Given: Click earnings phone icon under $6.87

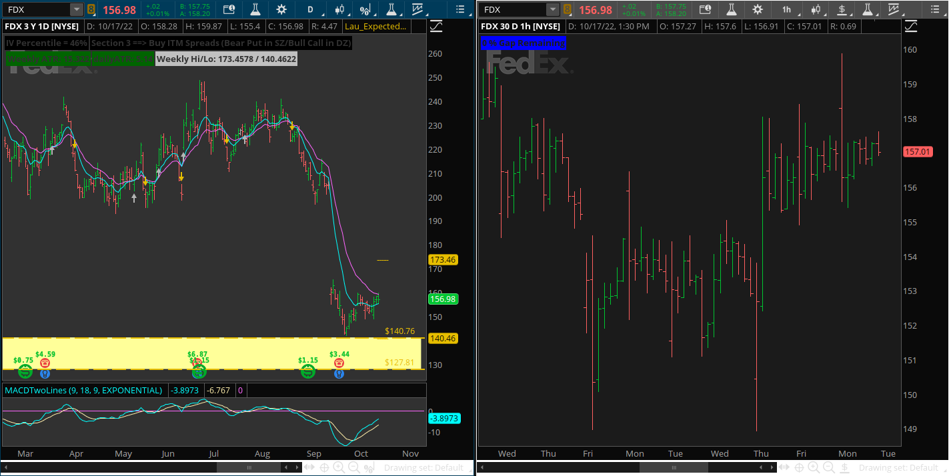Looking at the screenshot, I should [x=197, y=363].
